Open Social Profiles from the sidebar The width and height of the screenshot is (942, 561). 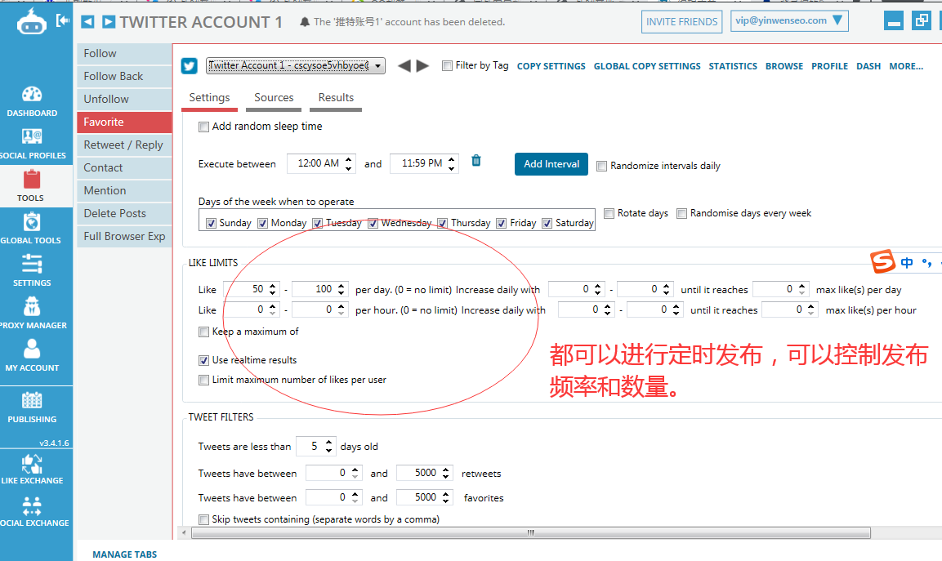coord(32,142)
